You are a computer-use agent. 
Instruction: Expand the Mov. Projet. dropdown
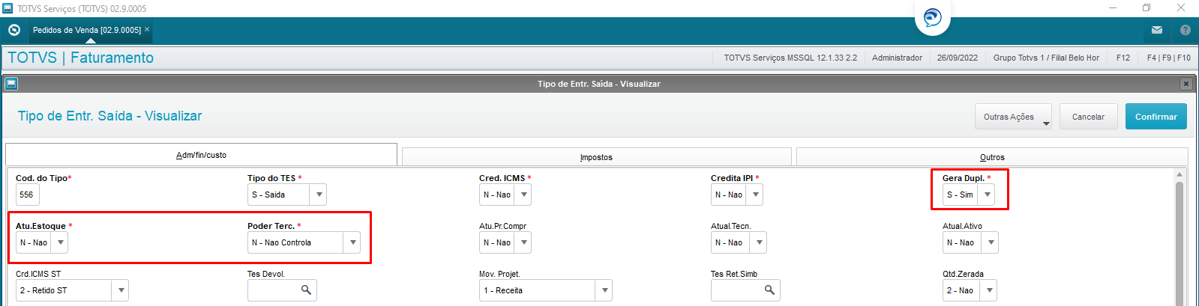(604, 290)
